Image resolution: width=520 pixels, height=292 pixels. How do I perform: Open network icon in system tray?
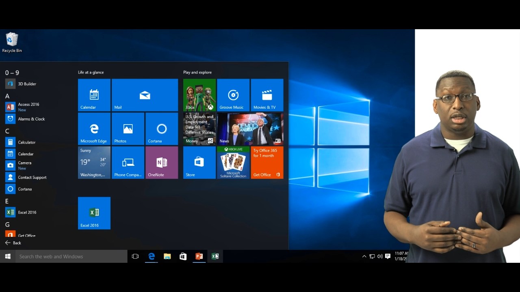[372, 256]
